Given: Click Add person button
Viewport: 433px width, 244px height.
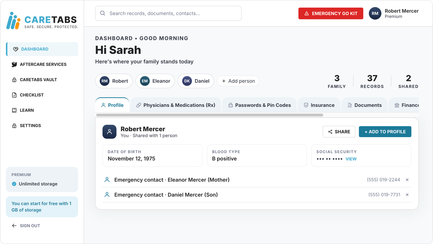Looking at the screenshot, I should (x=238, y=81).
